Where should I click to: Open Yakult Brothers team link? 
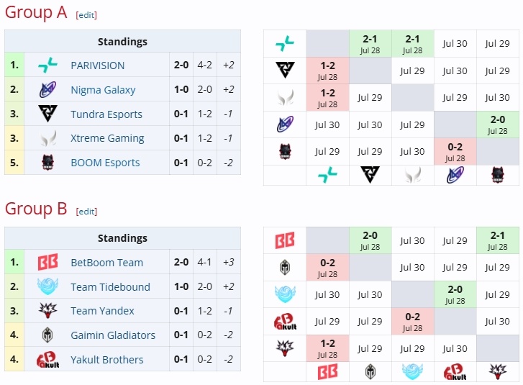click(107, 360)
